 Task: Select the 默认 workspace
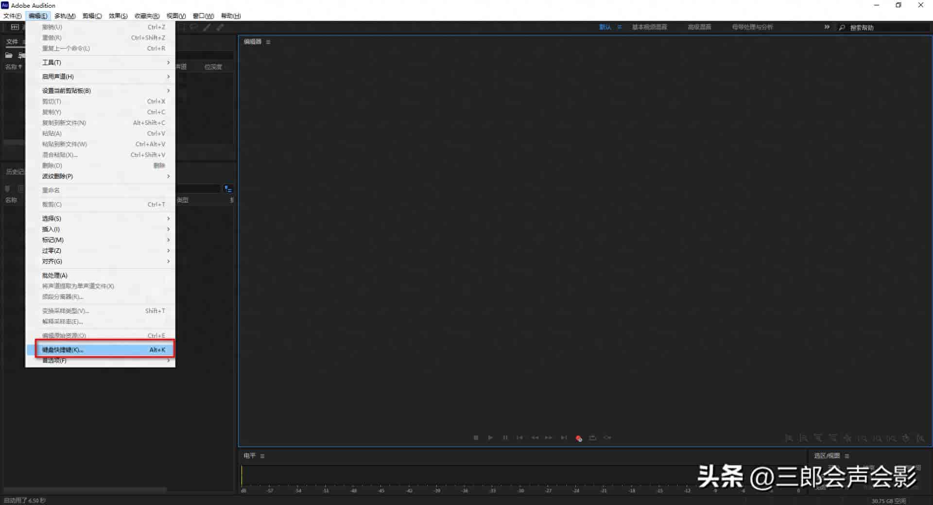pos(605,27)
